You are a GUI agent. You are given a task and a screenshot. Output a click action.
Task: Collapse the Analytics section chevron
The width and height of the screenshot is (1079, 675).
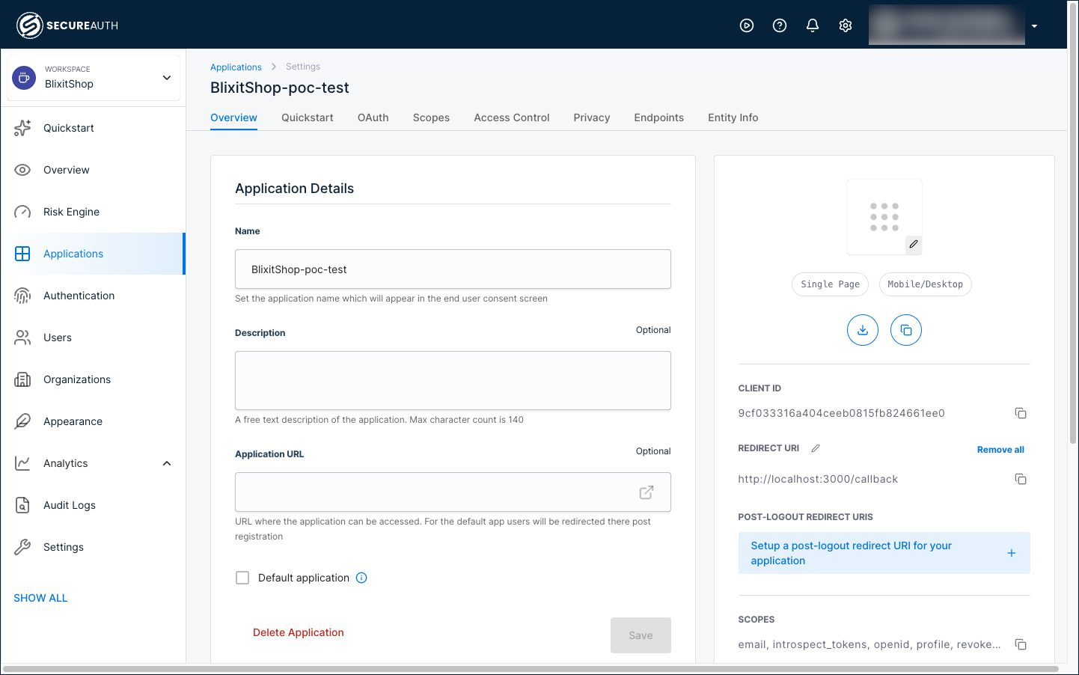[167, 463]
